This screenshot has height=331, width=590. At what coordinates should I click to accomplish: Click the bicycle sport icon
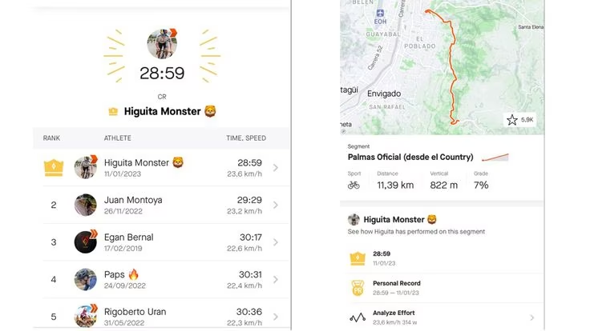click(354, 185)
